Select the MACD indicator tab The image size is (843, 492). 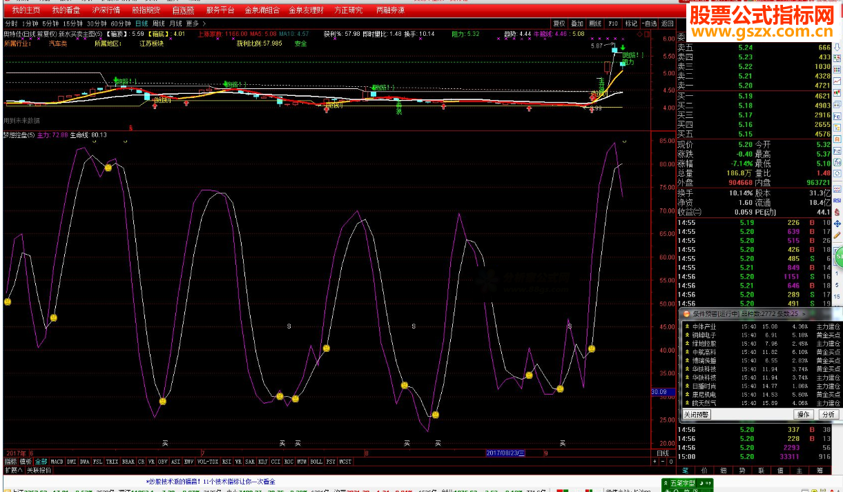(x=57, y=462)
